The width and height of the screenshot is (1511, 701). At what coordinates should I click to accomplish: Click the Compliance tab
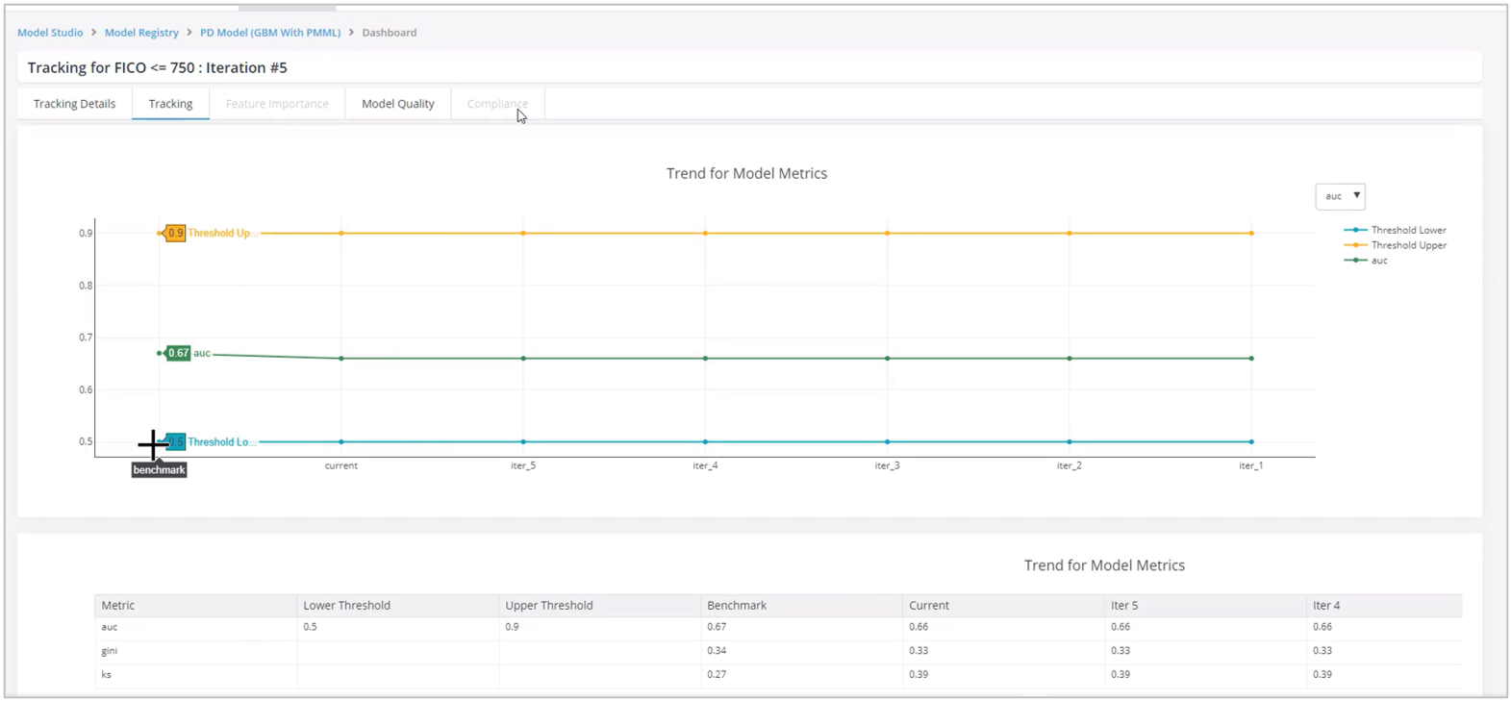497,104
